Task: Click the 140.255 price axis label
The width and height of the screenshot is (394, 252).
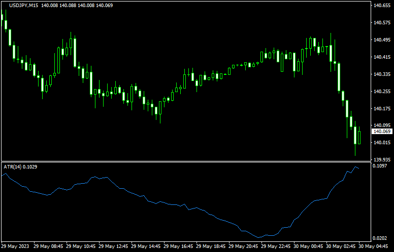Action: (382, 92)
